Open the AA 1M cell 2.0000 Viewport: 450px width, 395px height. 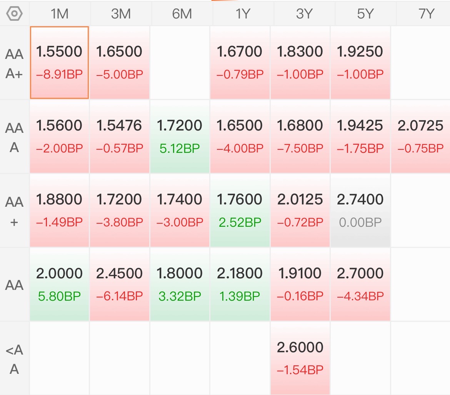[x=59, y=284]
